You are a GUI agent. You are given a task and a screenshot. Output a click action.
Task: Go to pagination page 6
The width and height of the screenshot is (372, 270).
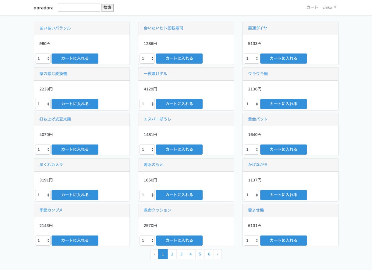(209, 254)
